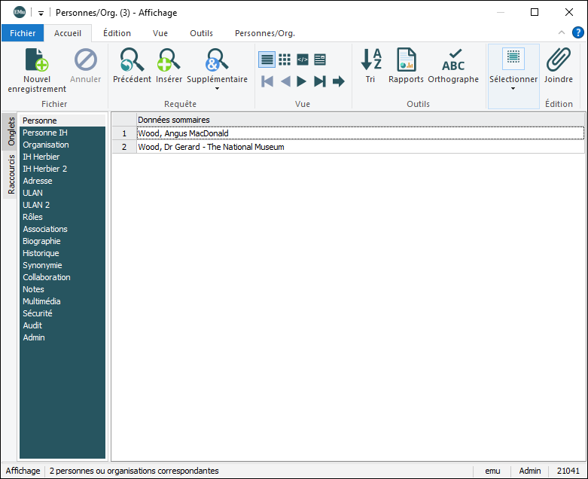Click the Insérer search icon
This screenshot has width=588, height=479.
169,60
